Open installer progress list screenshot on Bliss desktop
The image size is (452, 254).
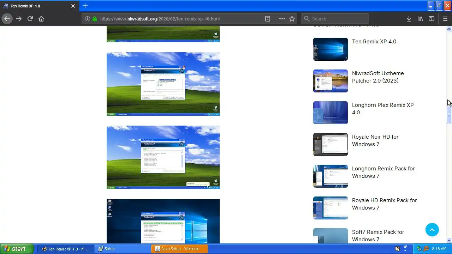point(163,157)
